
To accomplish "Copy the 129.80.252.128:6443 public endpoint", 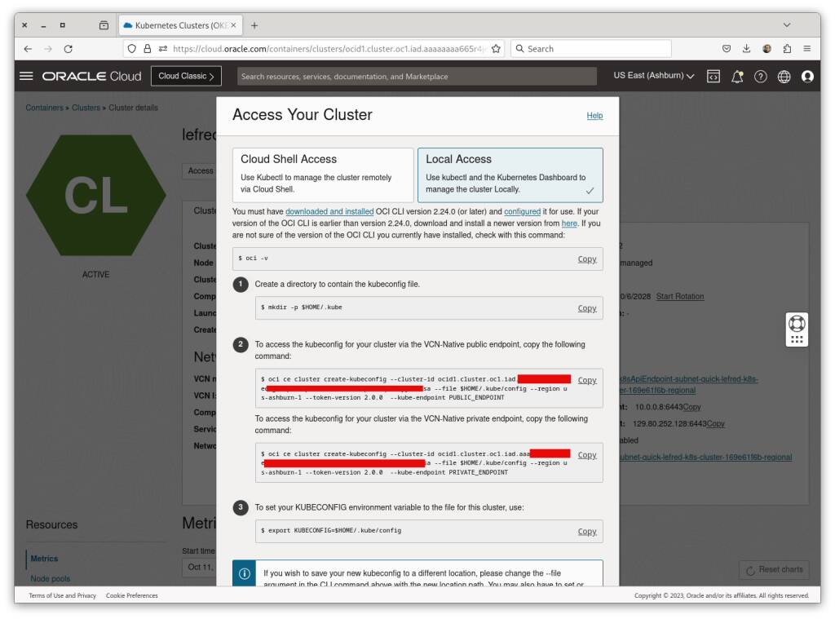I will coord(715,423).
